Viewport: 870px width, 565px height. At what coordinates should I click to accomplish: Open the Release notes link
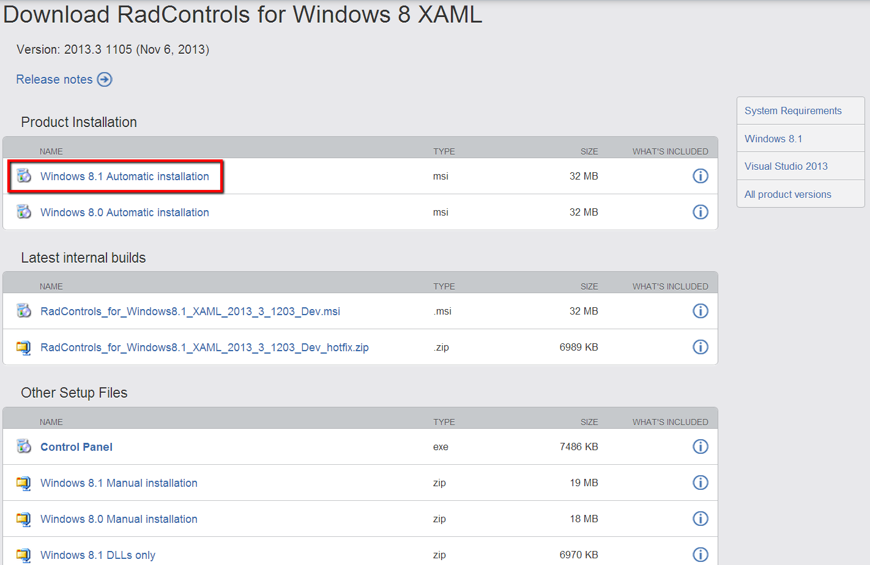pyautogui.click(x=54, y=79)
